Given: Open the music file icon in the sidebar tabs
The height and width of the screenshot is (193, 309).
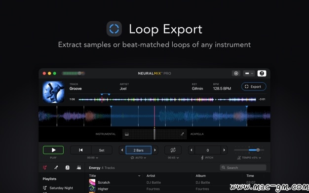Looking at the screenshot, I should (x=68, y=167).
